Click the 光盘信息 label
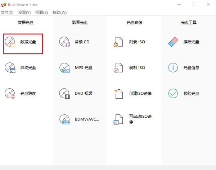 pyautogui.click(x=191, y=68)
